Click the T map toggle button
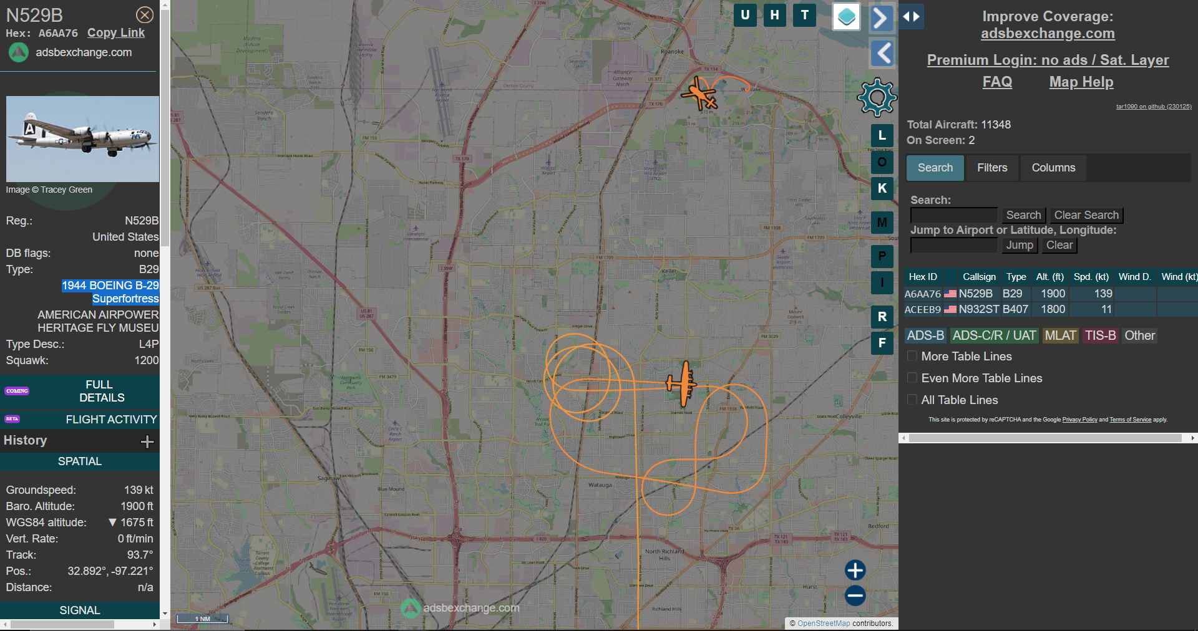This screenshot has height=631, width=1198. (x=805, y=15)
